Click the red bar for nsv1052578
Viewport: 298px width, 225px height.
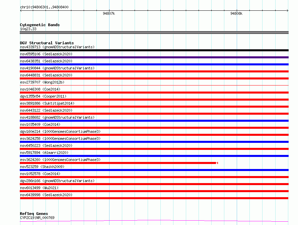click(154, 177)
